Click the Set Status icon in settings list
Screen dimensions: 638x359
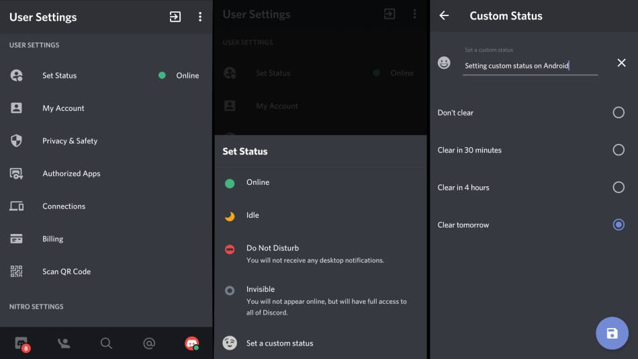pos(16,75)
